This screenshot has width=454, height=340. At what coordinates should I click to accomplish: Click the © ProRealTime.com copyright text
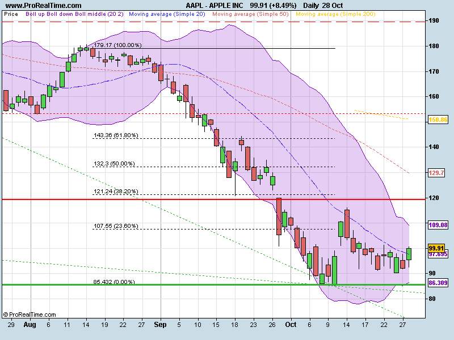30,314
